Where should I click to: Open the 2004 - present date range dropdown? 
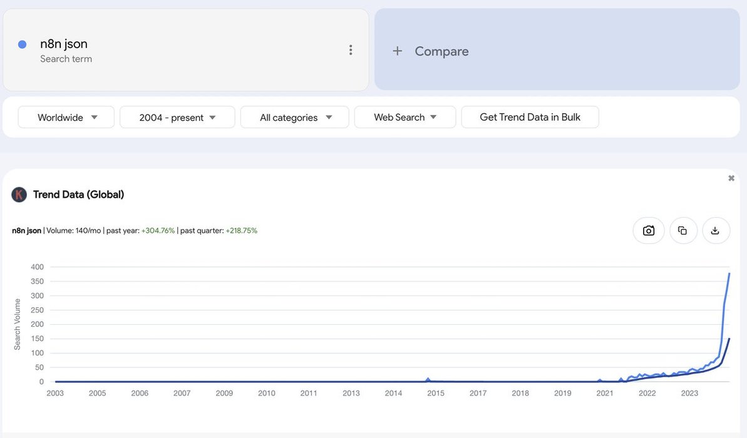point(177,118)
